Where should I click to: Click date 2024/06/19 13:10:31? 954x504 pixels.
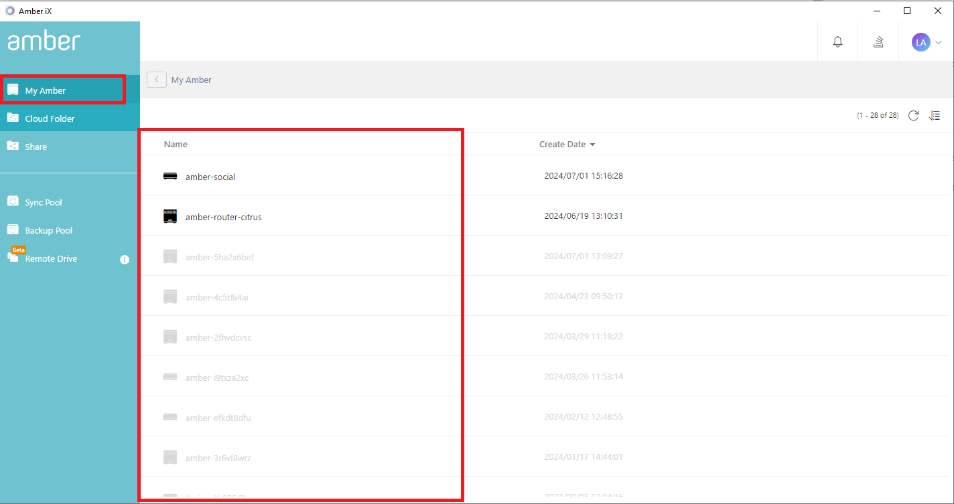584,216
